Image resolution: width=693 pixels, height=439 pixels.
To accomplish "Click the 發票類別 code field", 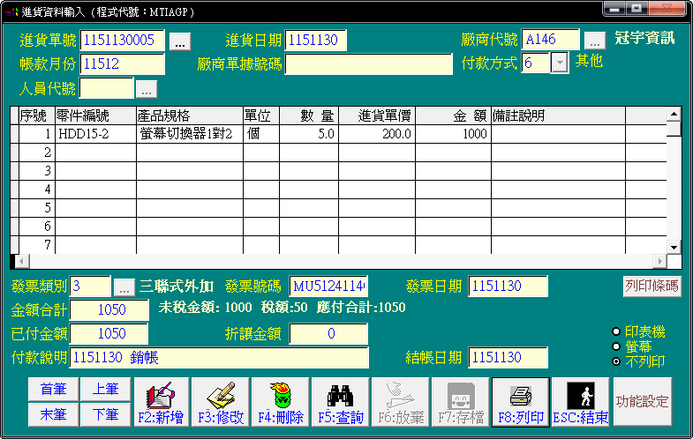I will point(90,286).
